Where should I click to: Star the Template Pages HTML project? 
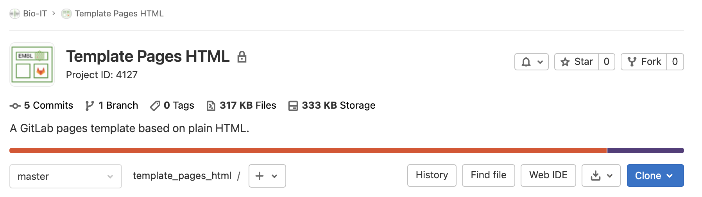pos(577,62)
